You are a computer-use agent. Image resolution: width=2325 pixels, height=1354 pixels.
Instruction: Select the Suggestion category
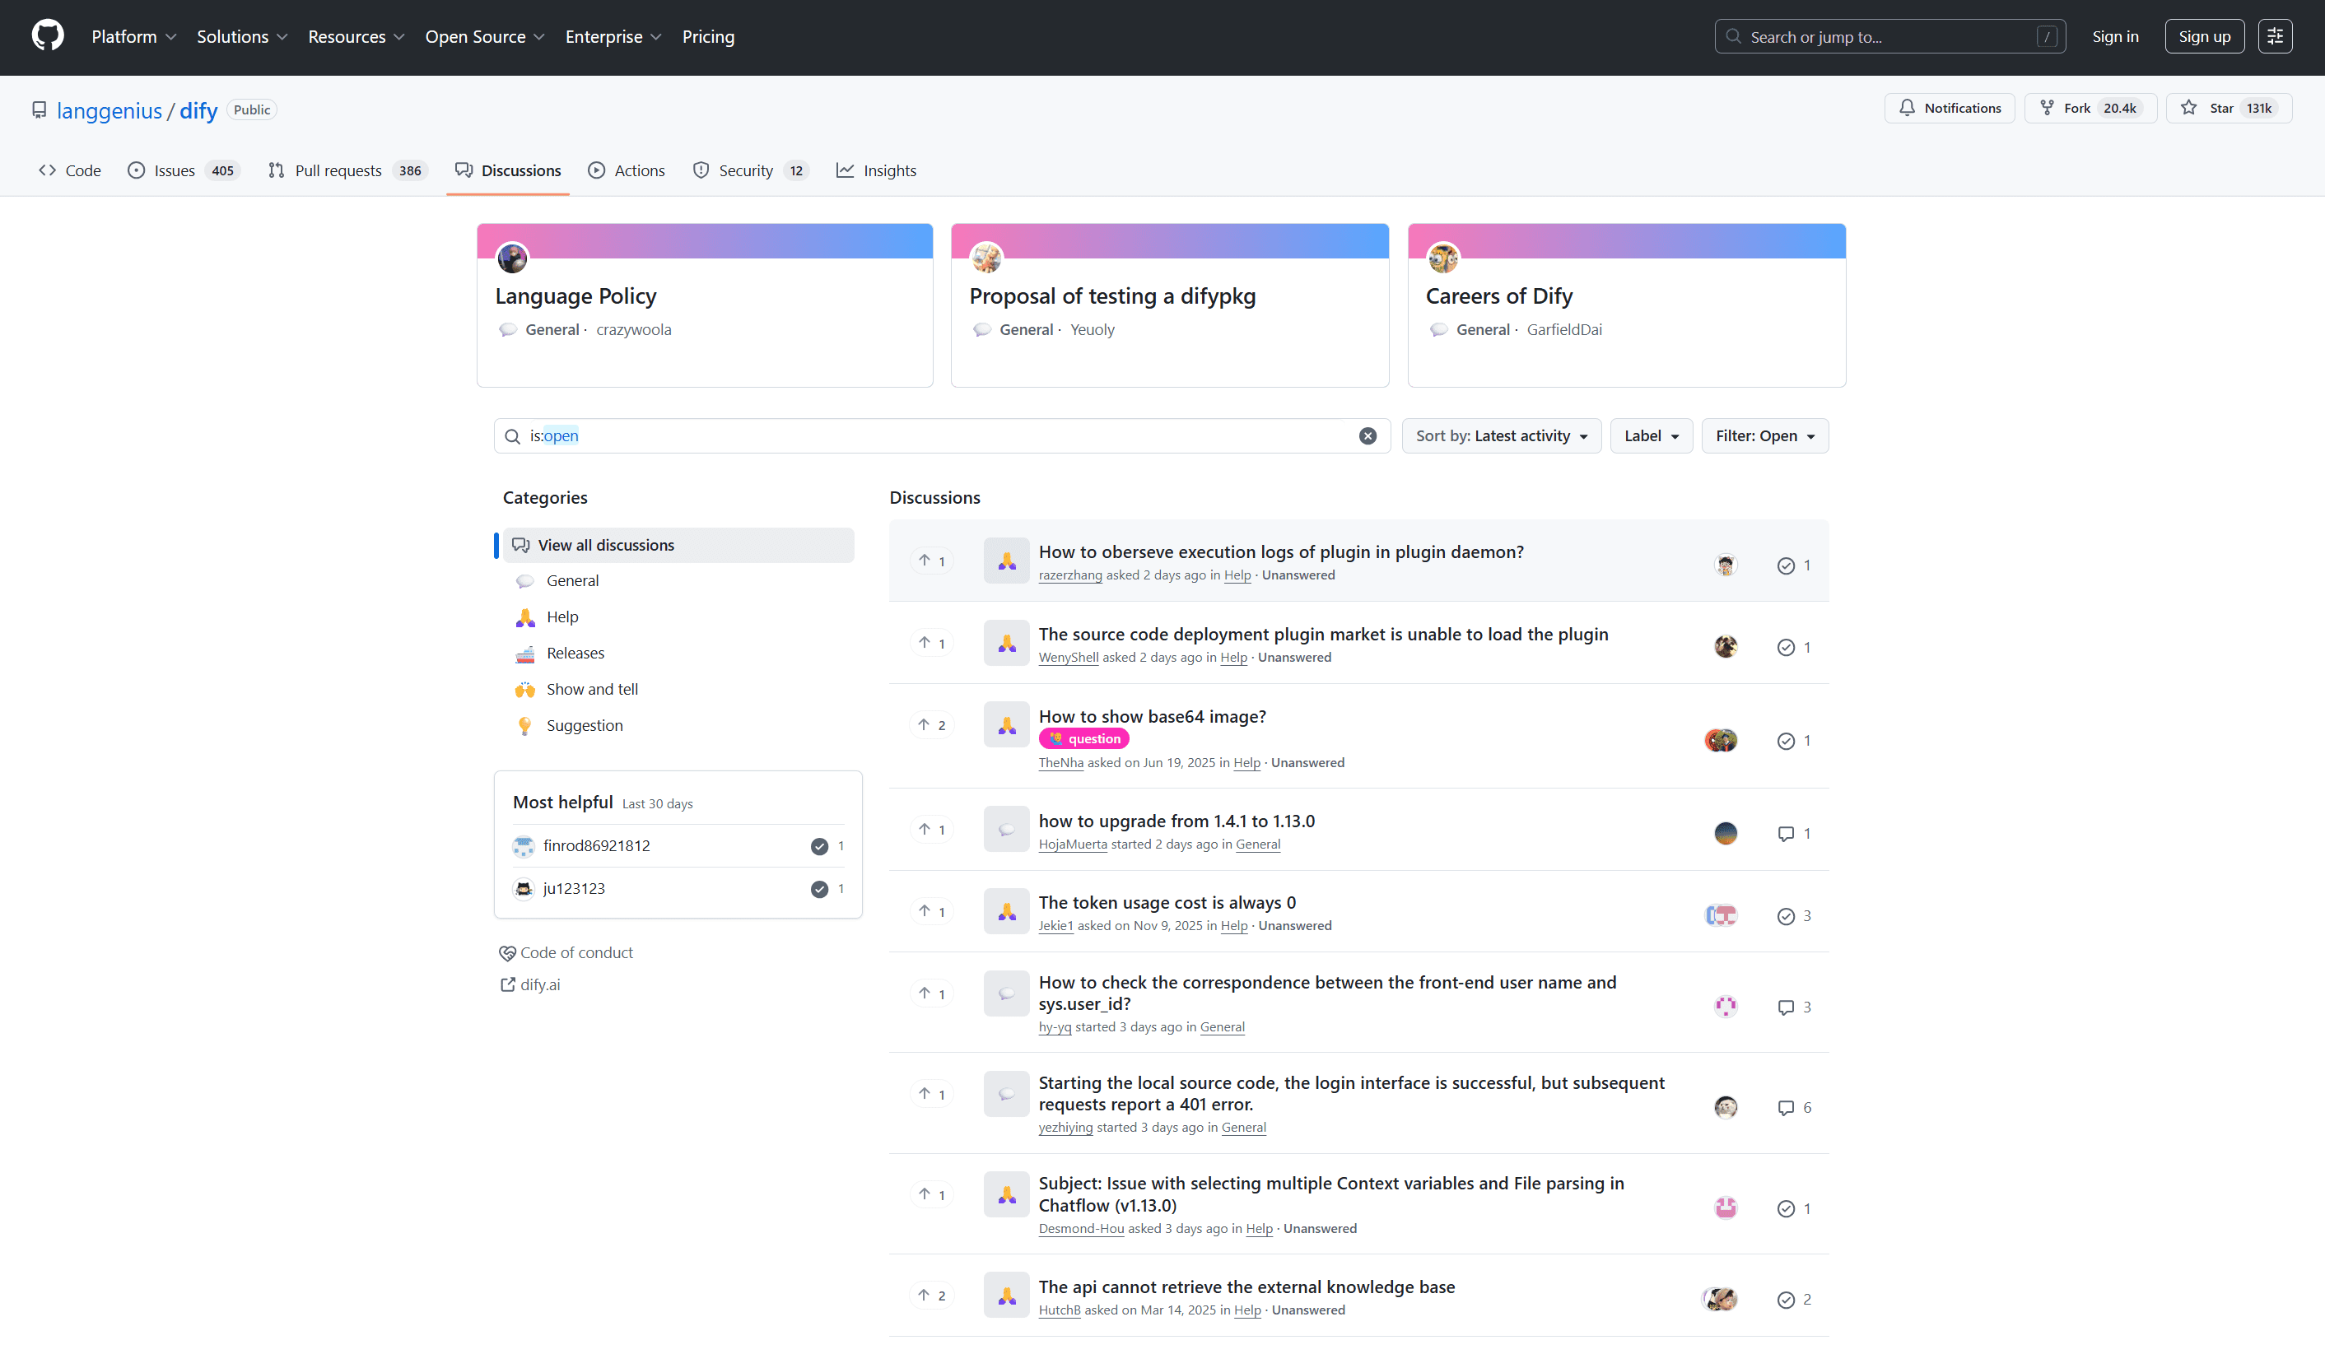click(x=584, y=725)
